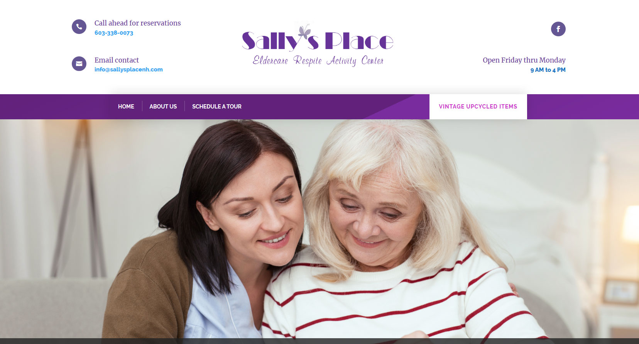Call the 603-338-0073 phone number link

click(114, 33)
